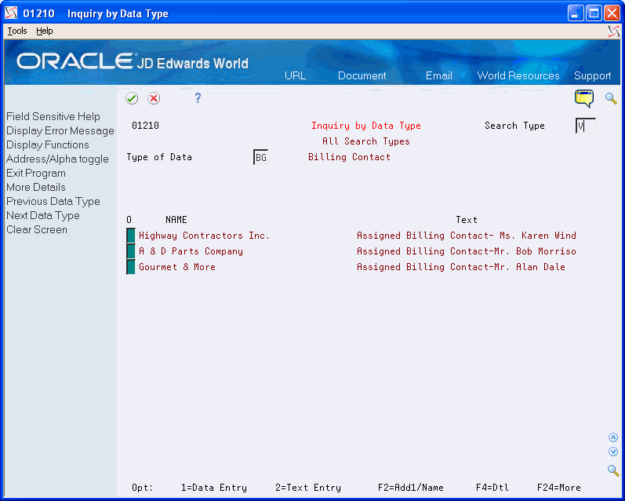Click the page down arrow icon
The height and width of the screenshot is (501, 625).
click(x=613, y=452)
